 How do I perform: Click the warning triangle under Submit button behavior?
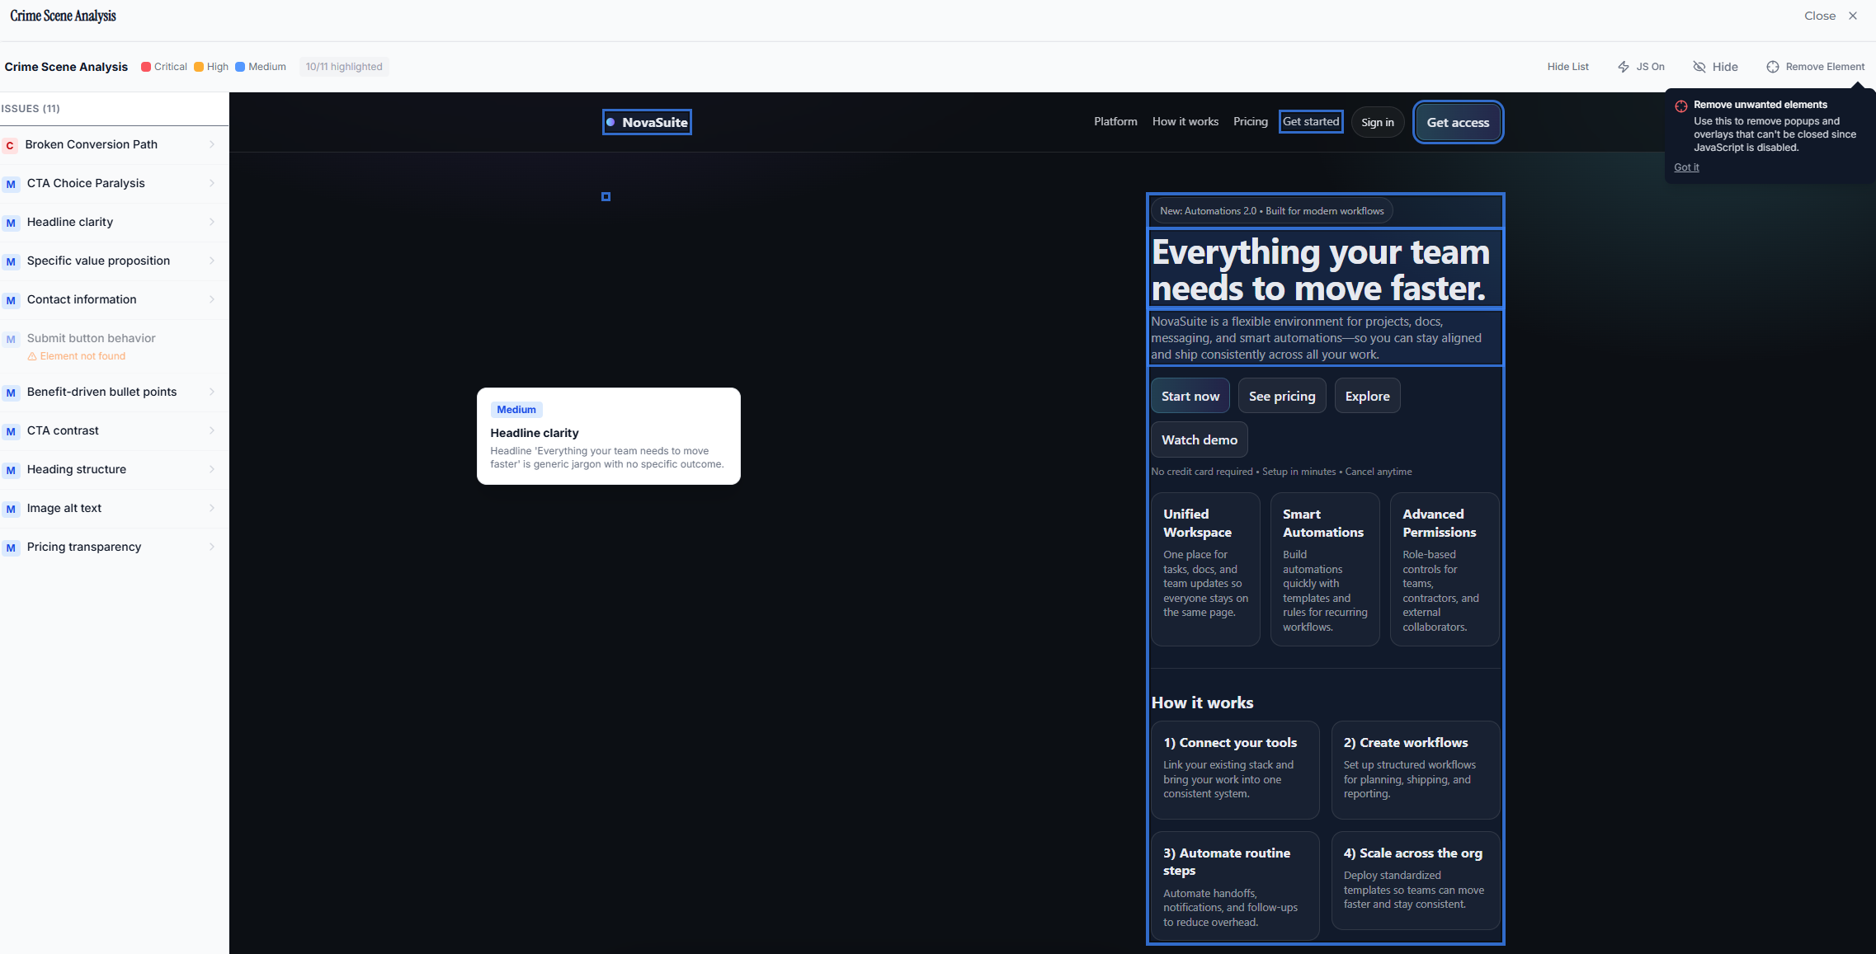31,356
